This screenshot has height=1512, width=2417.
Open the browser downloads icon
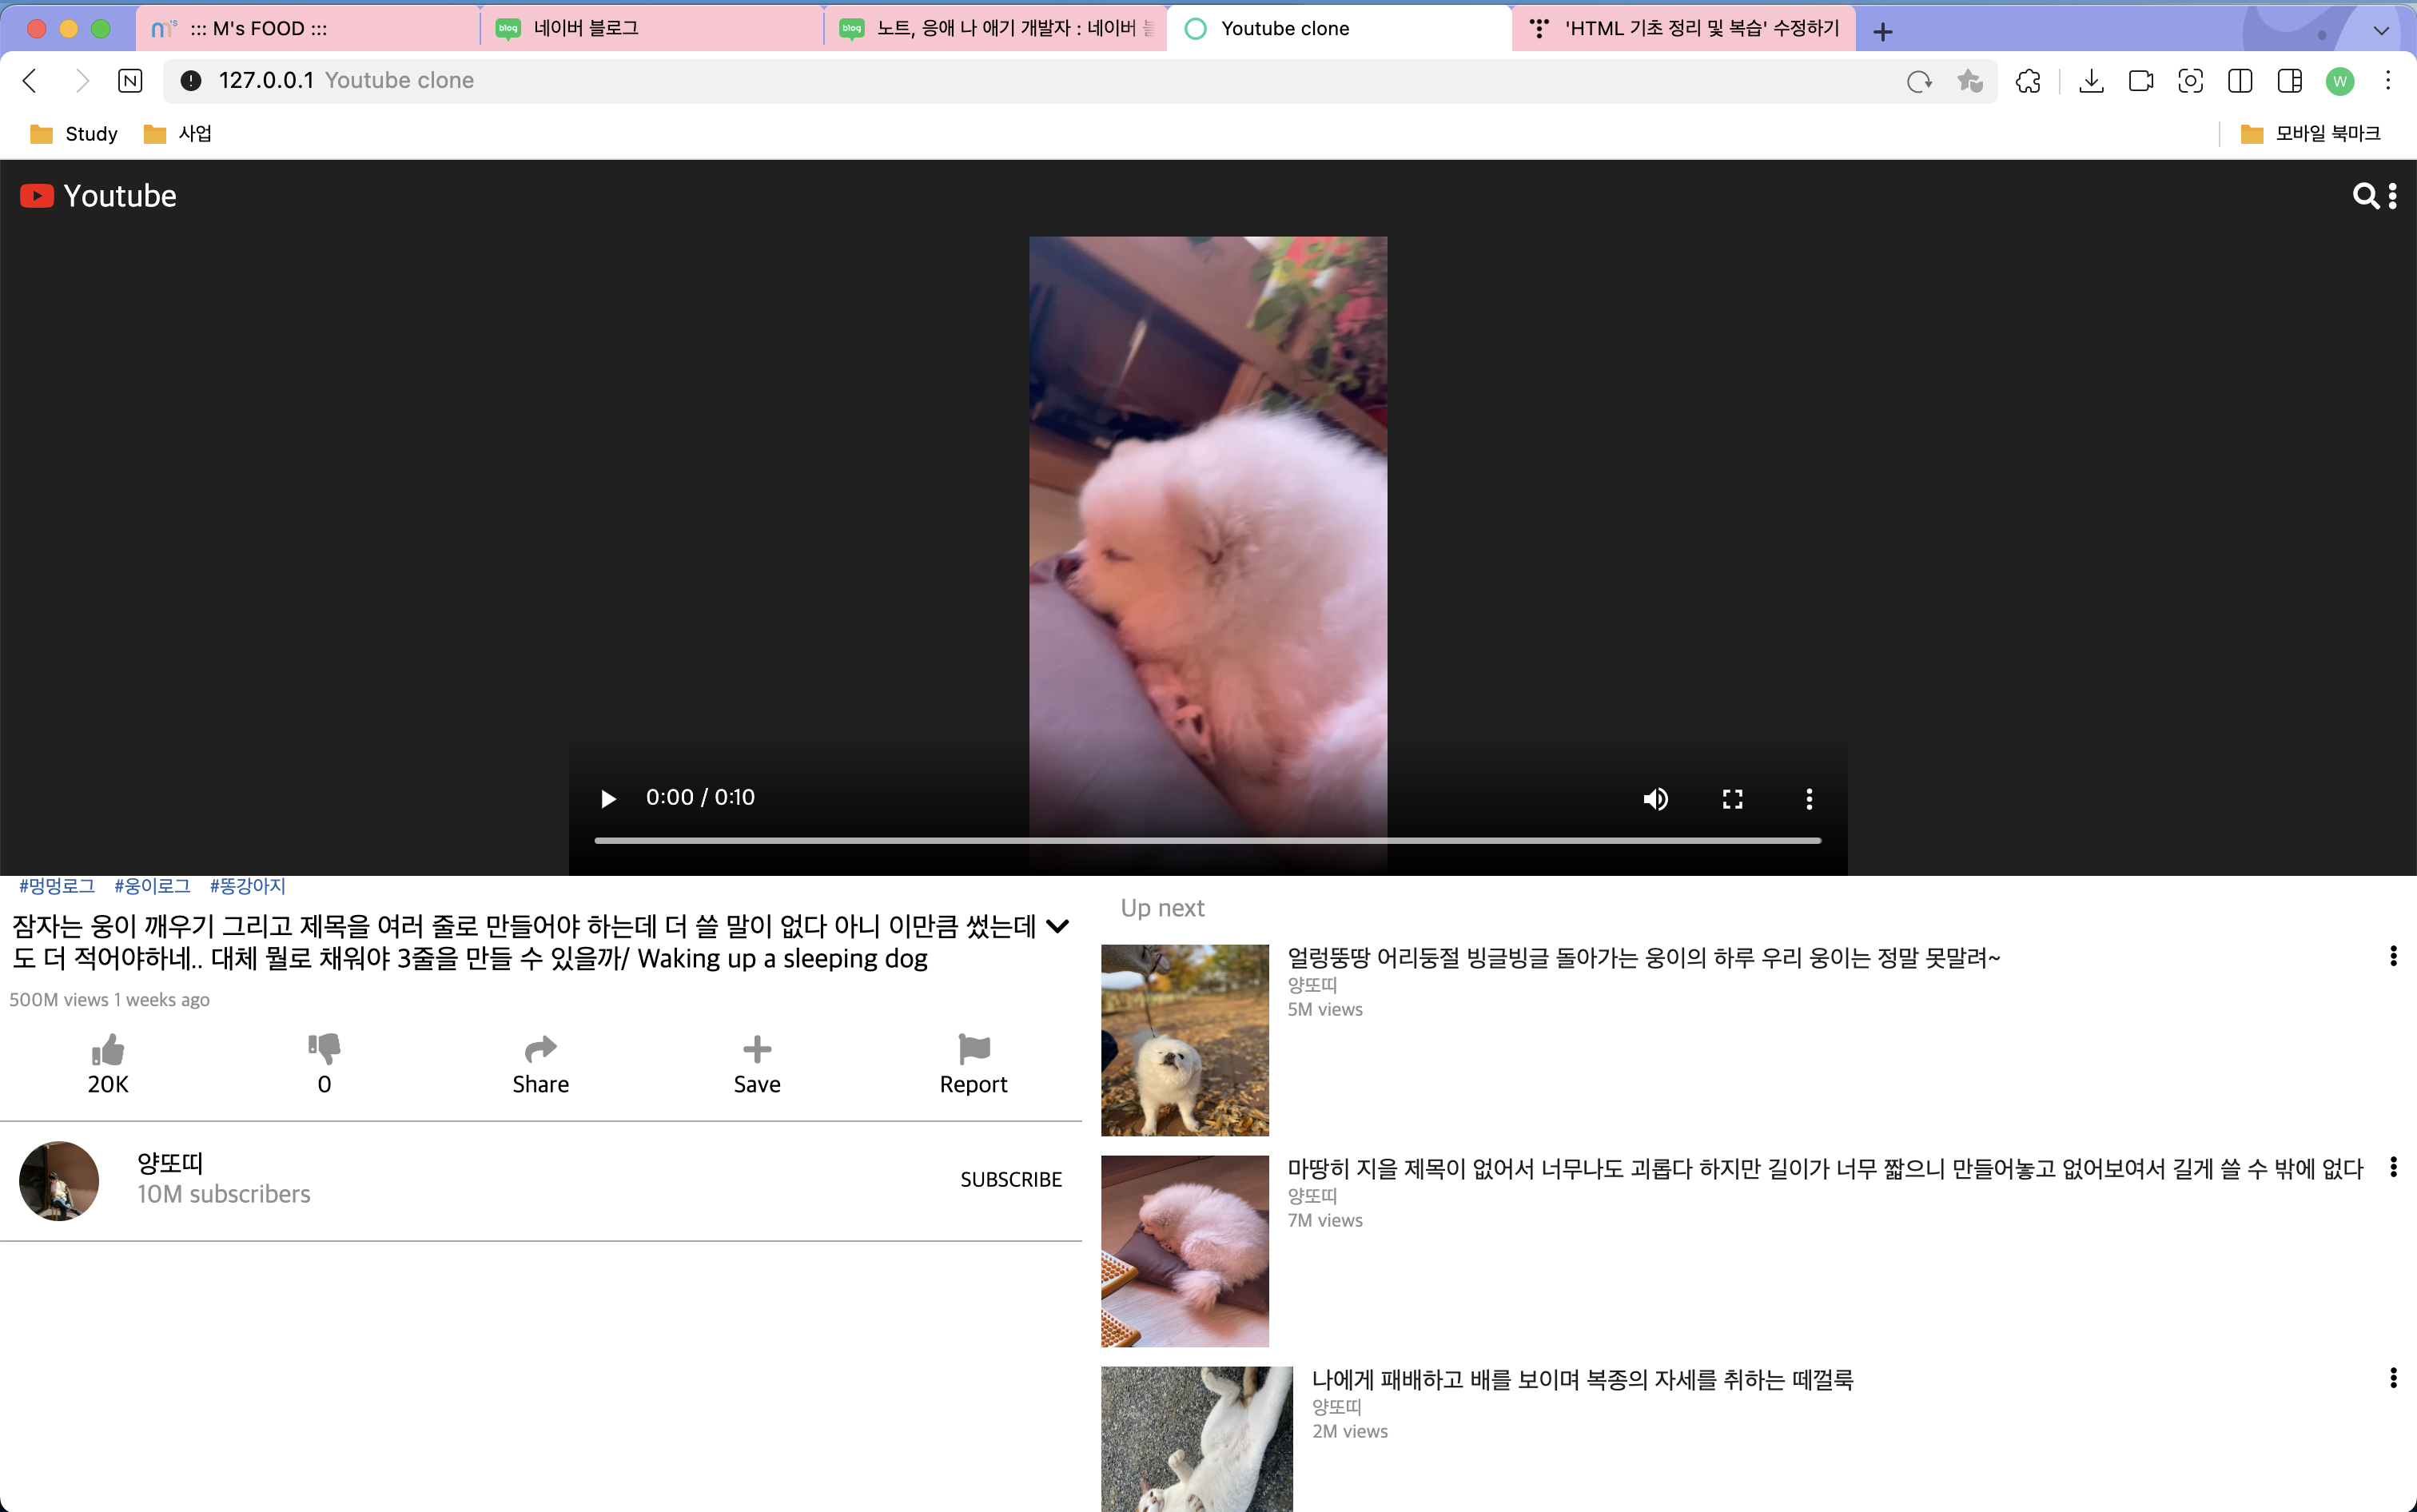point(2091,81)
